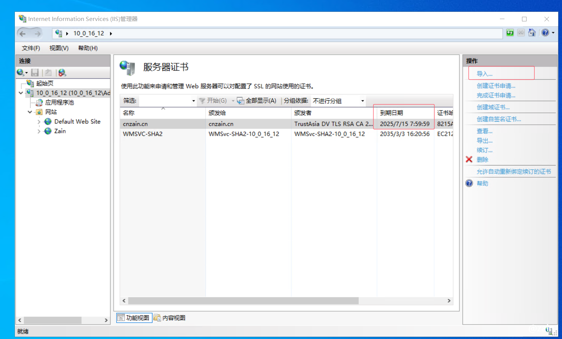
Task: Switch to the 内容视图 tab
Action: (170, 318)
